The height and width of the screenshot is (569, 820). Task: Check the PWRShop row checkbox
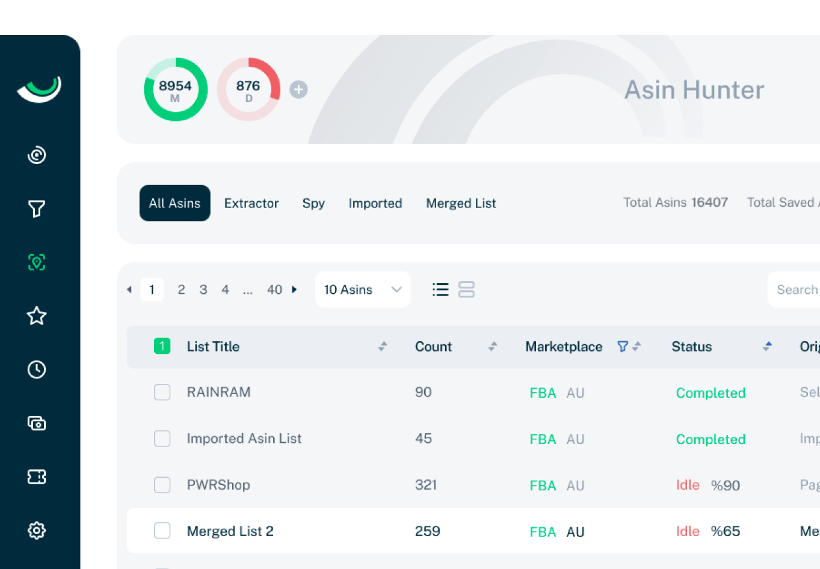(162, 485)
